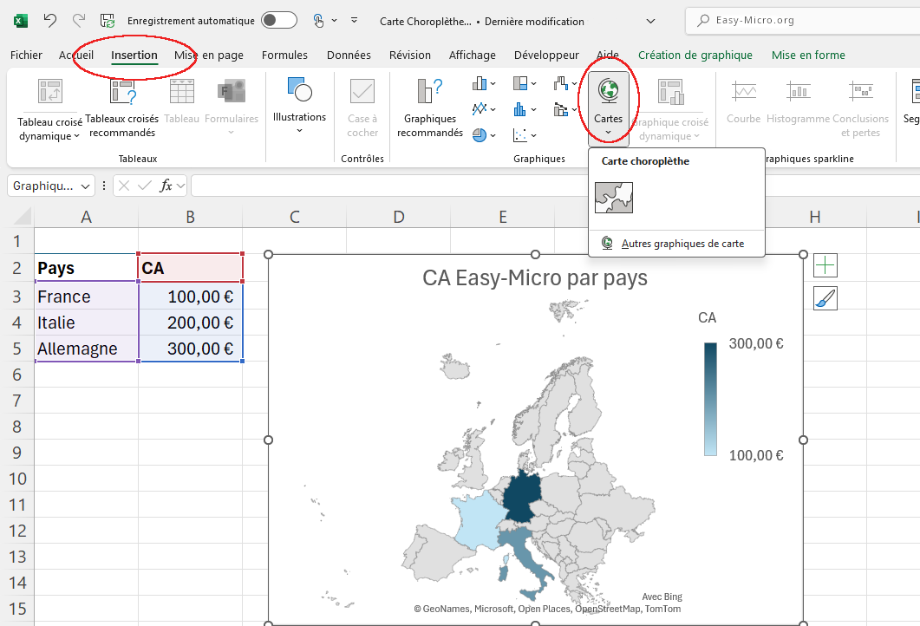Open the Création de graphique tab
This screenshot has width=920, height=626.
[695, 55]
